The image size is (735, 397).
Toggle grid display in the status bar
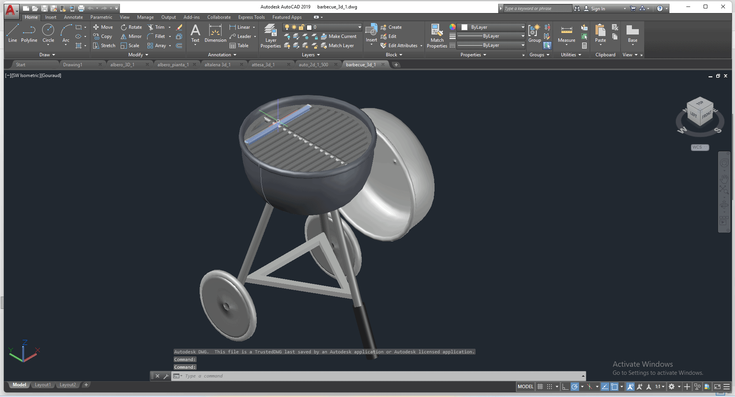point(540,387)
